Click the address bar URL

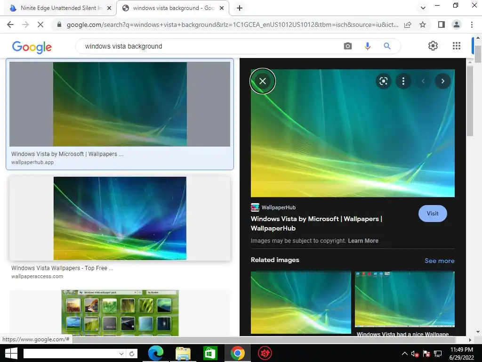[233, 25]
